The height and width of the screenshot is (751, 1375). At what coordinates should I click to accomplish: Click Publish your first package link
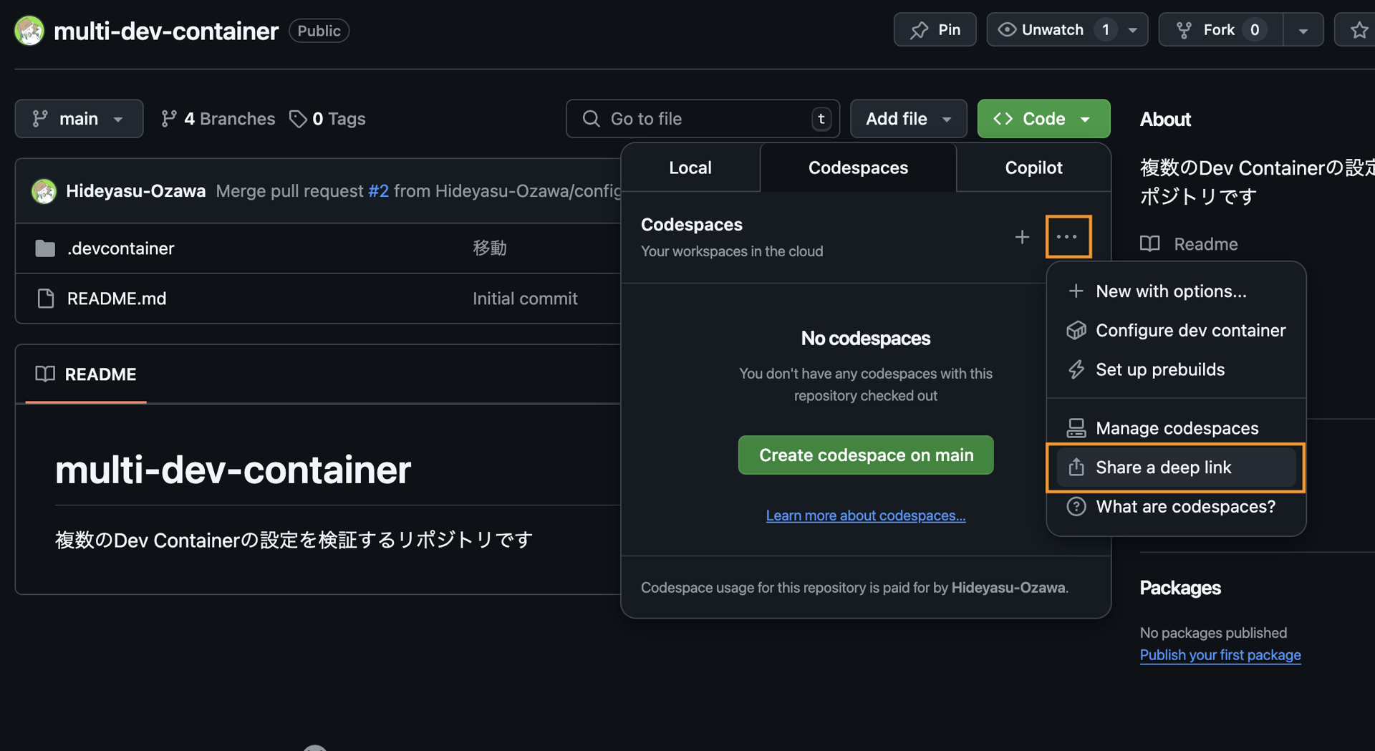coord(1220,655)
